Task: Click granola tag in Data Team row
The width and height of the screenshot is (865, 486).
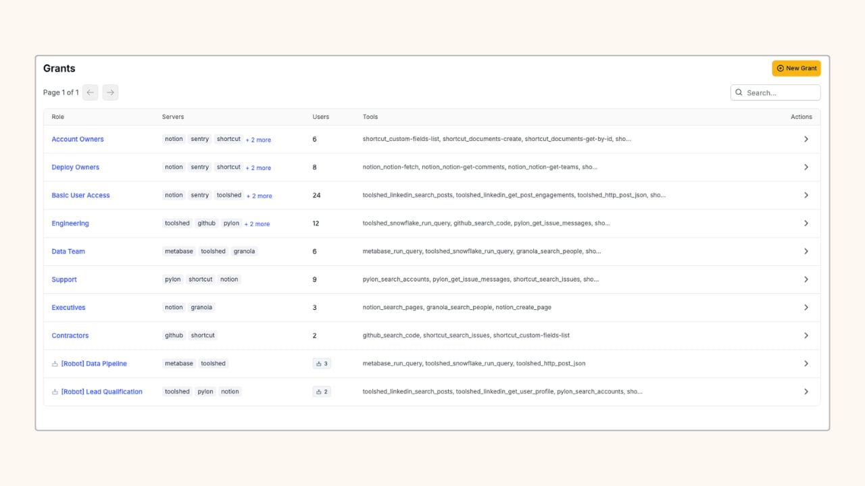Action: point(245,251)
